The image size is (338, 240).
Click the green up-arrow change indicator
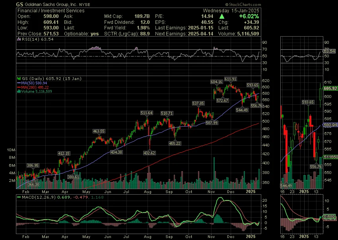pos(221,16)
